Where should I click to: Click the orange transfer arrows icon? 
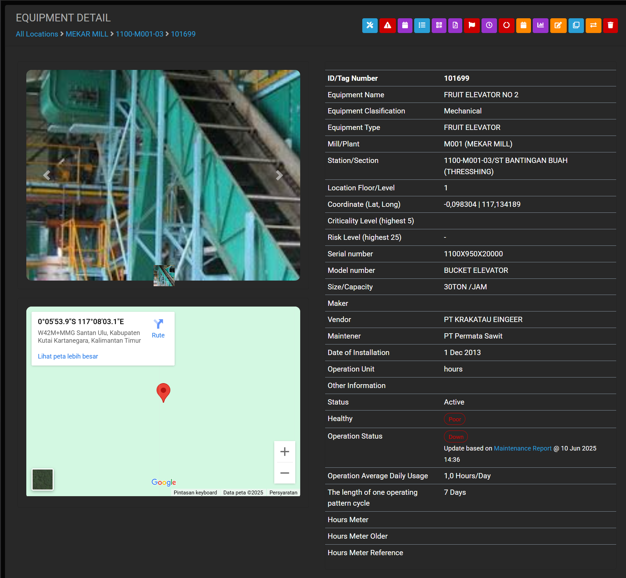click(593, 25)
